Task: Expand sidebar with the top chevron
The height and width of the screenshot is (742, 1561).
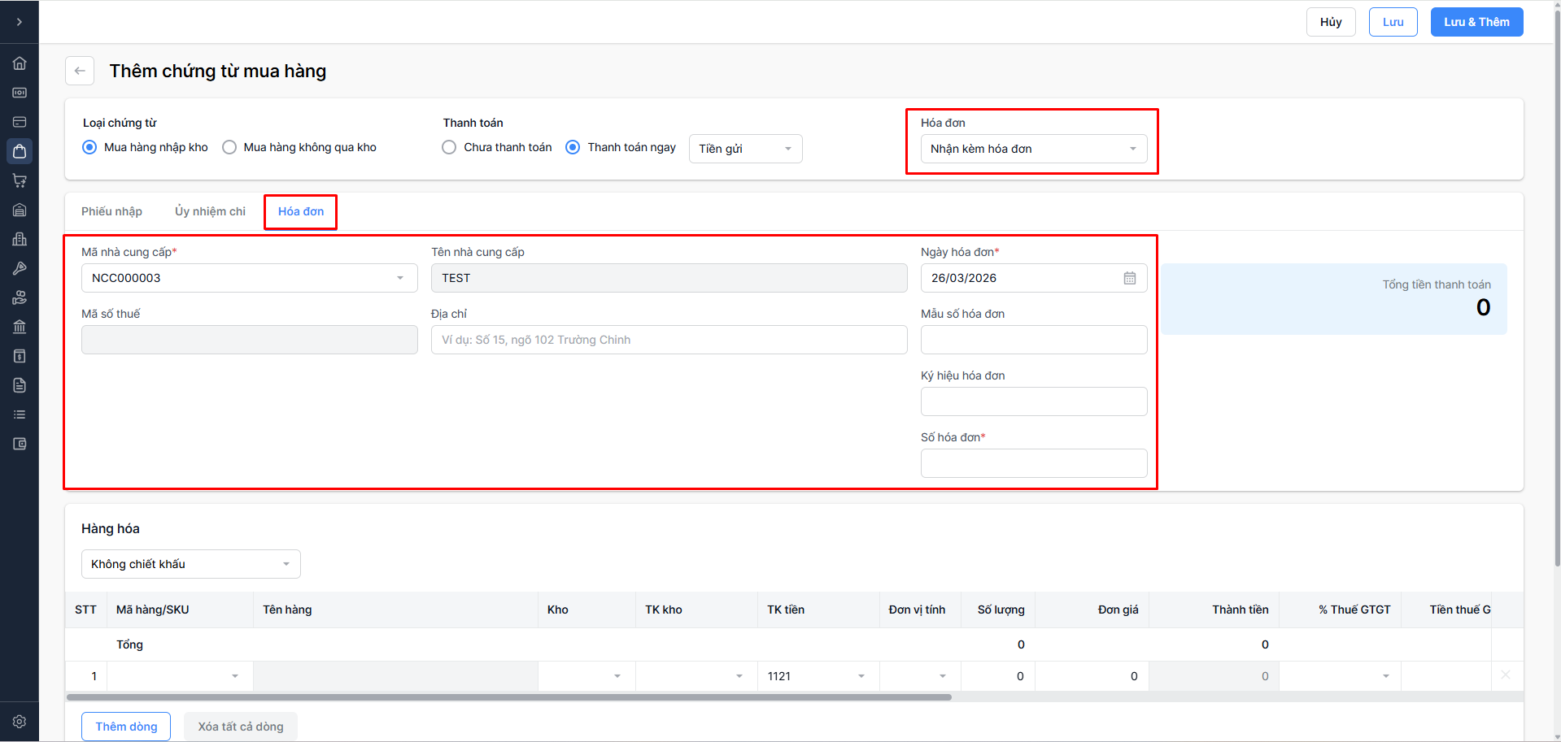Action: tap(20, 22)
